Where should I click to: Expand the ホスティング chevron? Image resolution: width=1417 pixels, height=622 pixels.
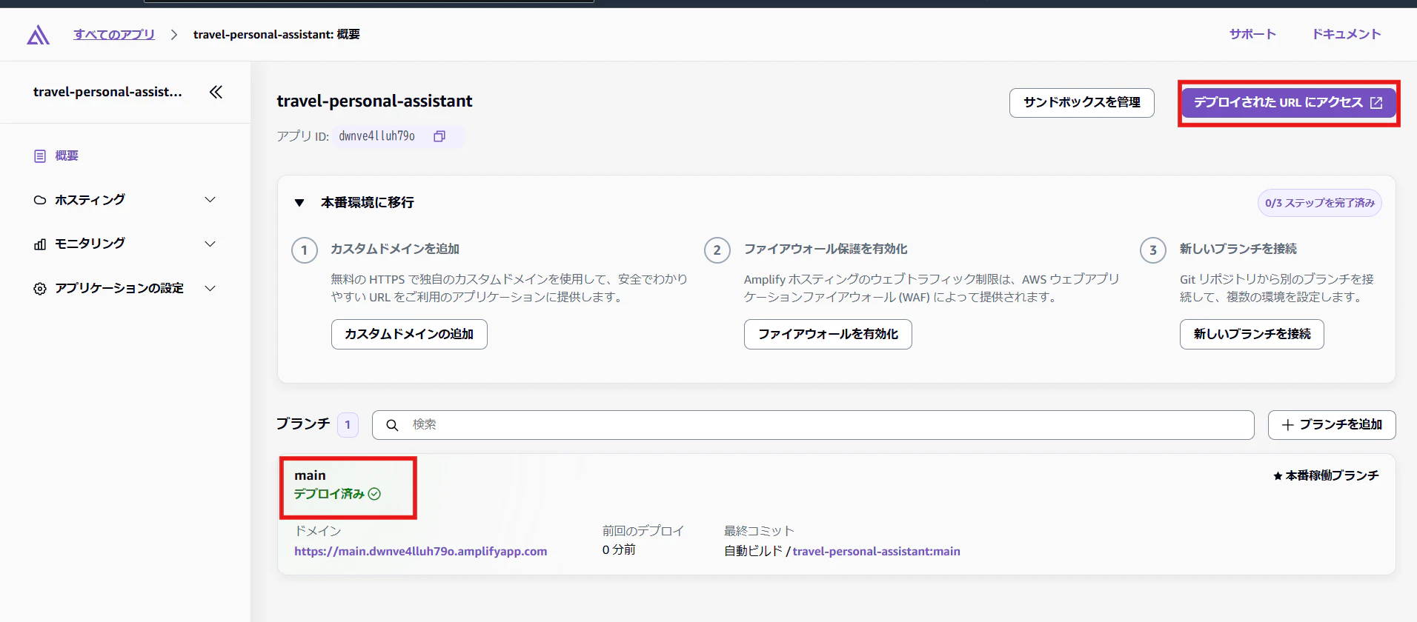pyautogui.click(x=210, y=200)
